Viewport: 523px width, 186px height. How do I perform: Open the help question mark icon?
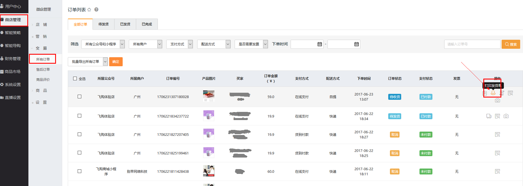coord(96,10)
